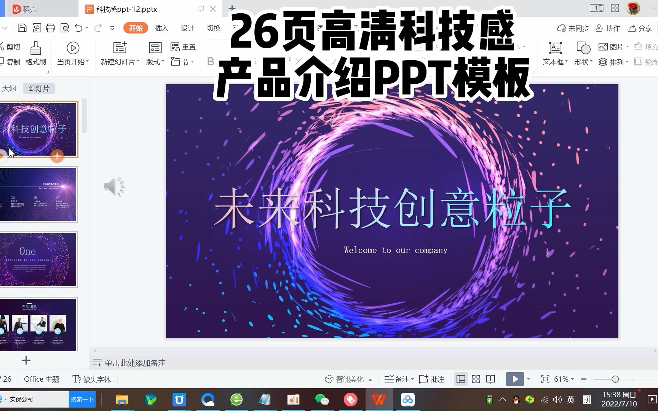
Task: Expand the 文本框 dropdown label
Action: 555,62
